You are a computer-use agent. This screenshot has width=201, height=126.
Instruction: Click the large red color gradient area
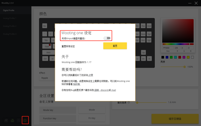pyautogui.click(x=178, y=31)
